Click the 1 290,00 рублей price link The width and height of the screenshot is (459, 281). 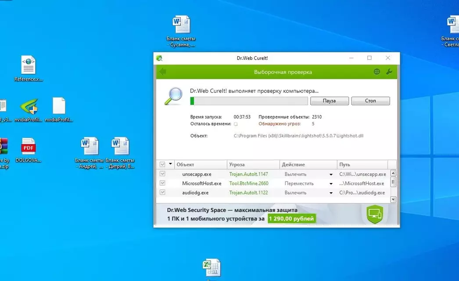pos(291,219)
